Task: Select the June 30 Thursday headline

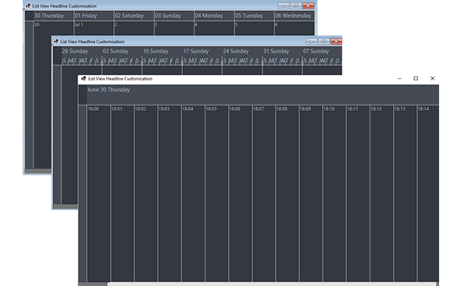Action: click(109, 90)
